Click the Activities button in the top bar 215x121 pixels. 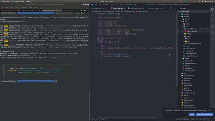(5, 1)
